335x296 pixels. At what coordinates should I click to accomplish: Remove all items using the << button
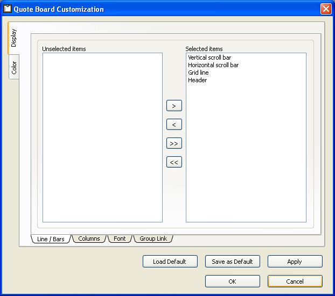(x=174, y=162)
